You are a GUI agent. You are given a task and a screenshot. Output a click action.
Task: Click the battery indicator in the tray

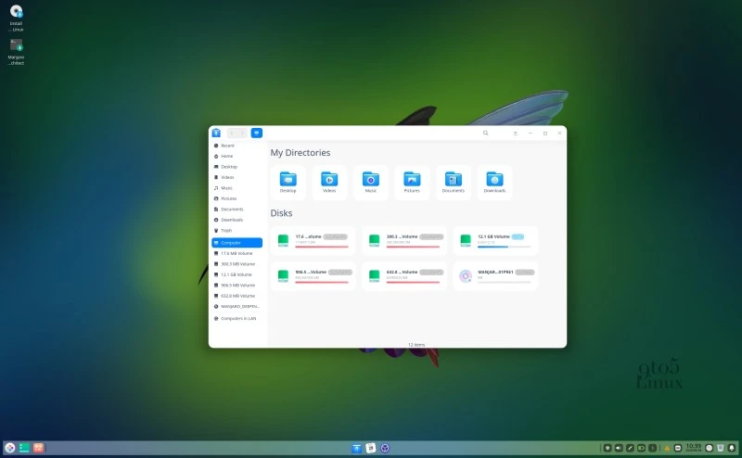641,448
